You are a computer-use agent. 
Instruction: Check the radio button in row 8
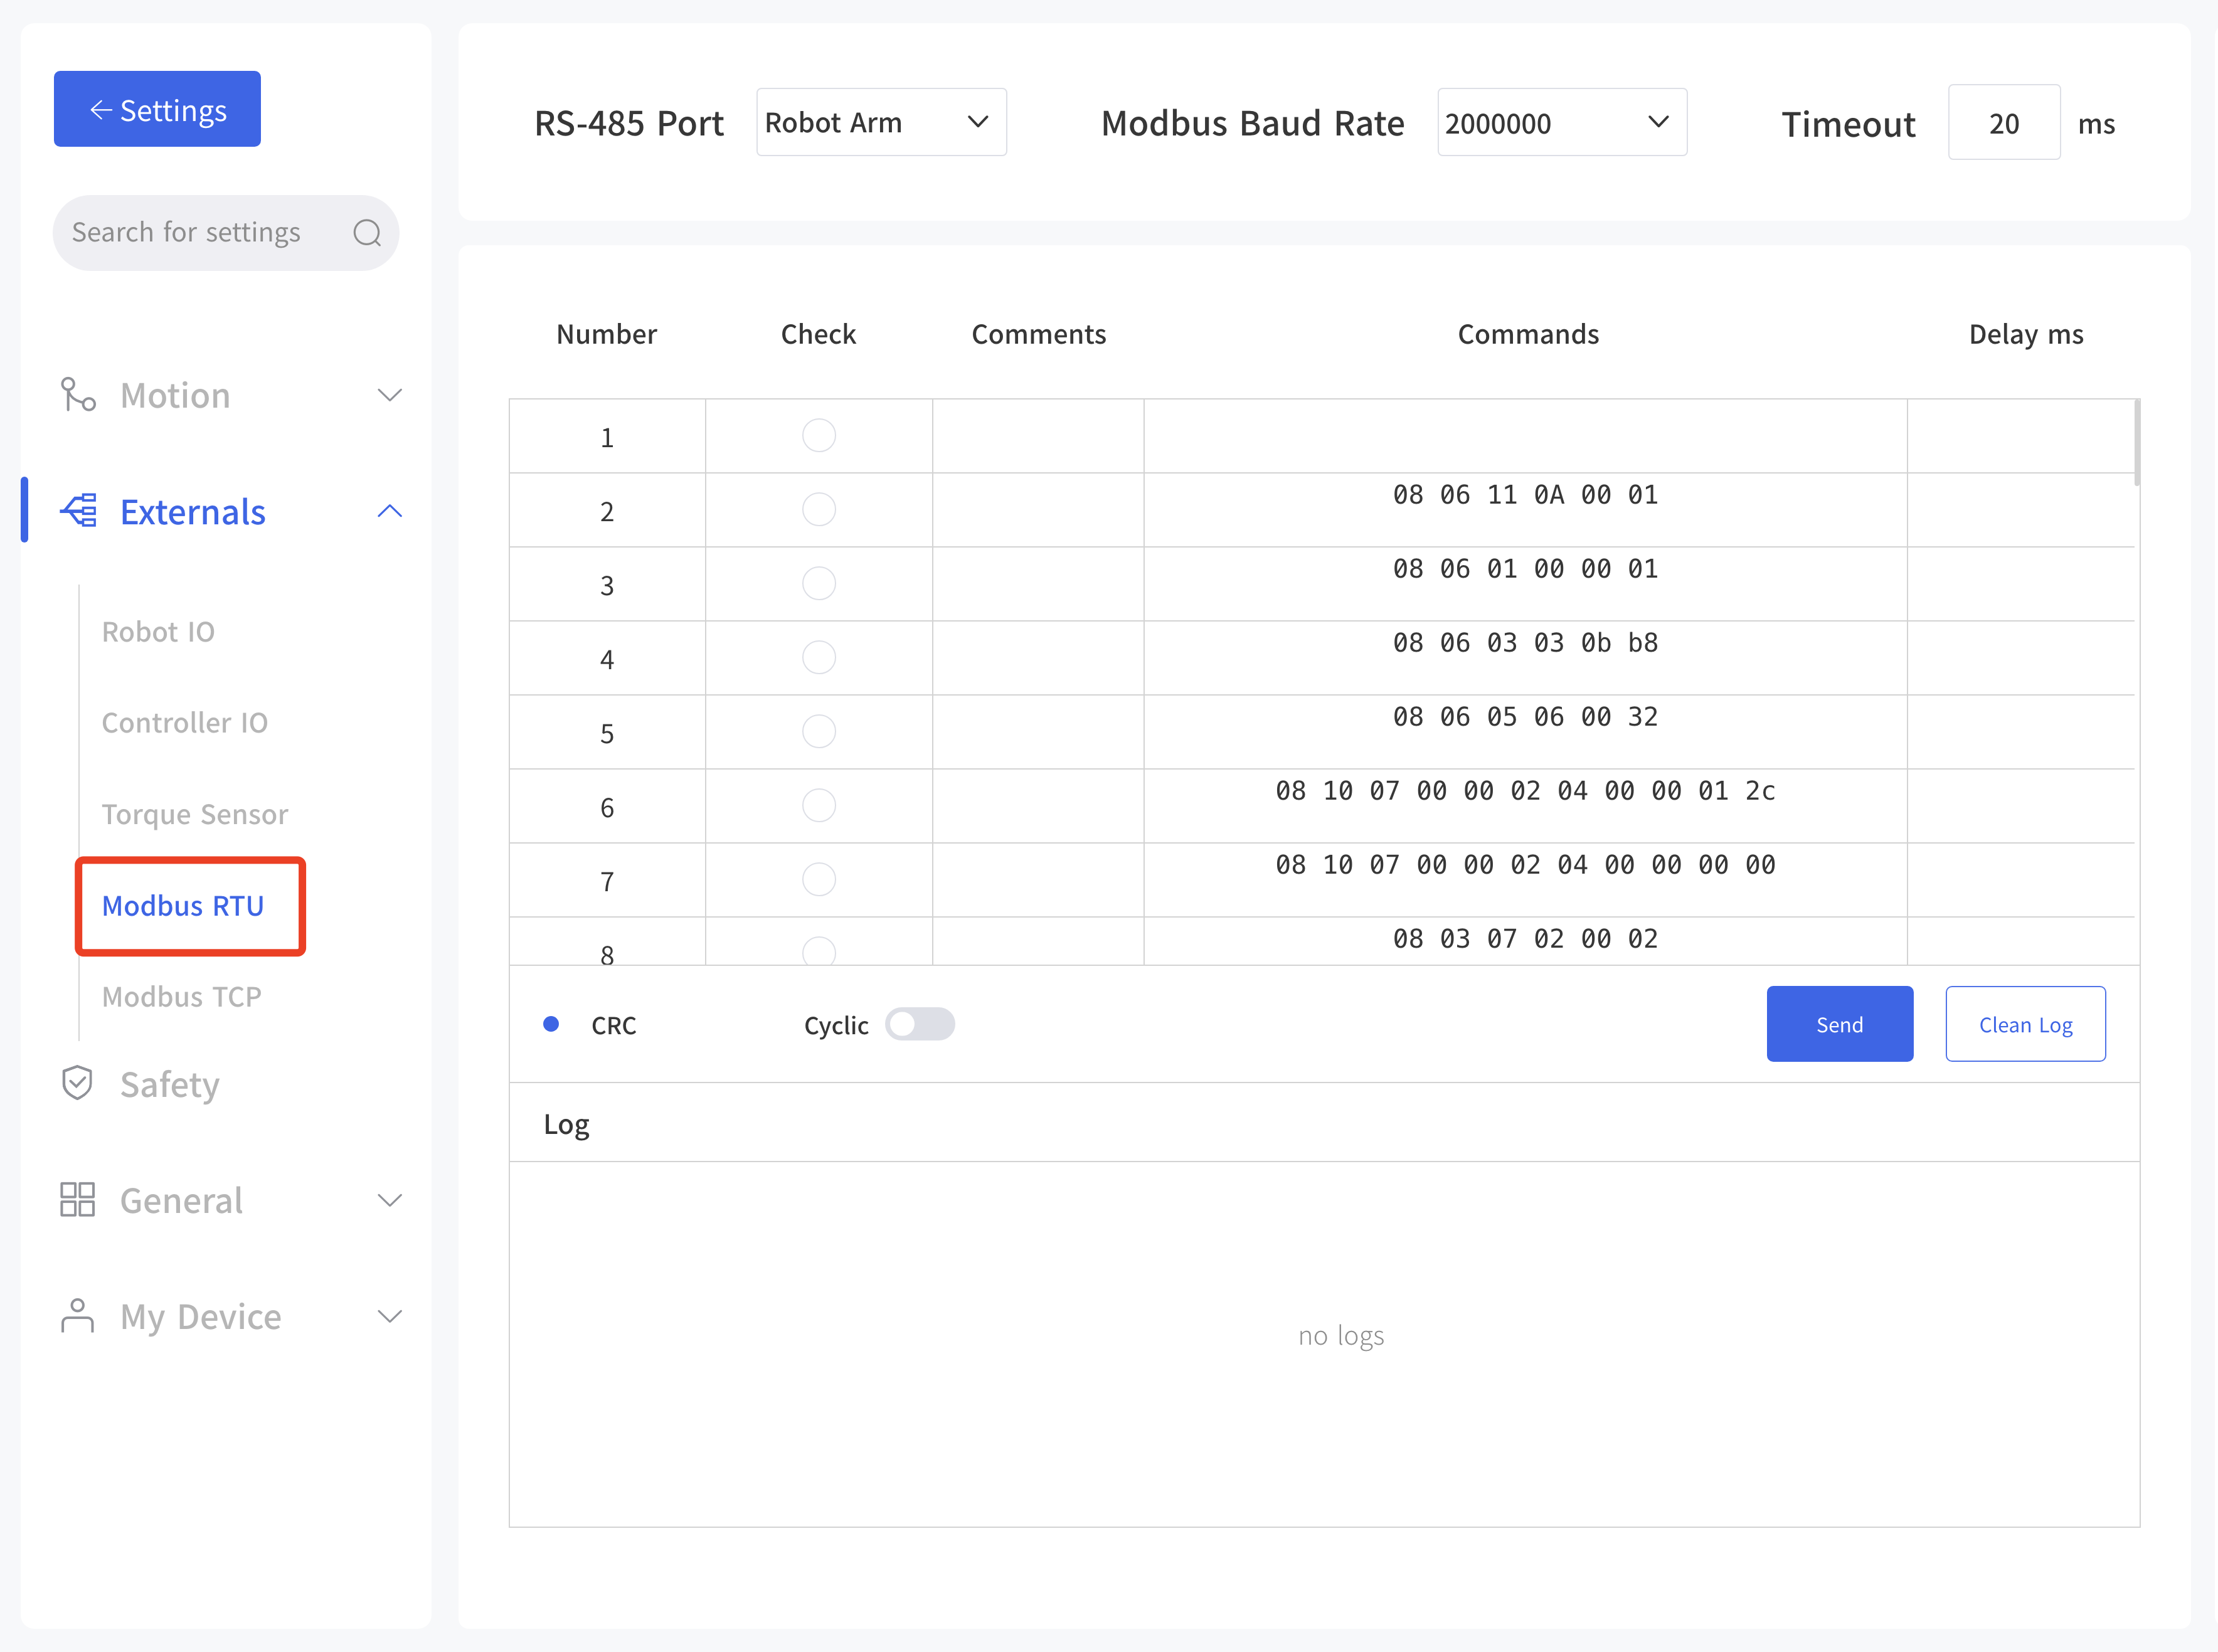click(818, 951)
